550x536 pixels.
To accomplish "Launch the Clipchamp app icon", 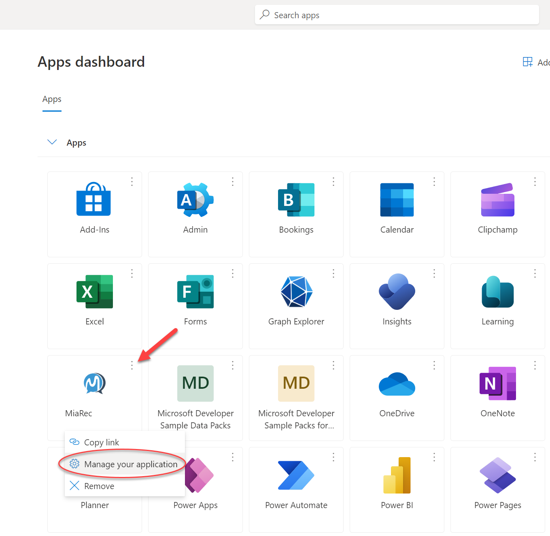I will pos(498,199).
